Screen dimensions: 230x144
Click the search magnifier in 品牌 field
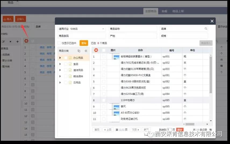pos(206,29)
